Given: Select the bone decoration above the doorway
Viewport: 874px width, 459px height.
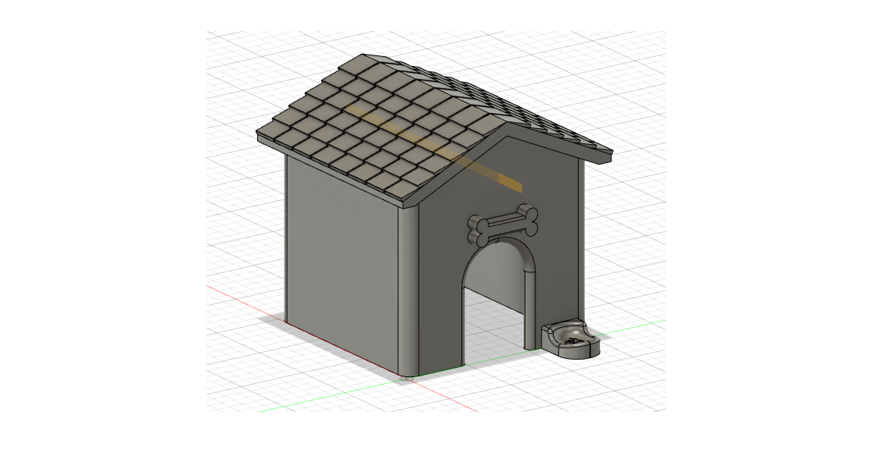Looking at the screenshot, I should 505,224.
